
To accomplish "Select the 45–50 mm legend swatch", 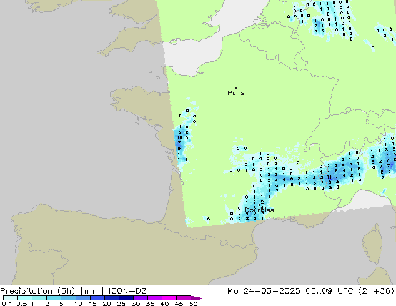I will 184,298.
